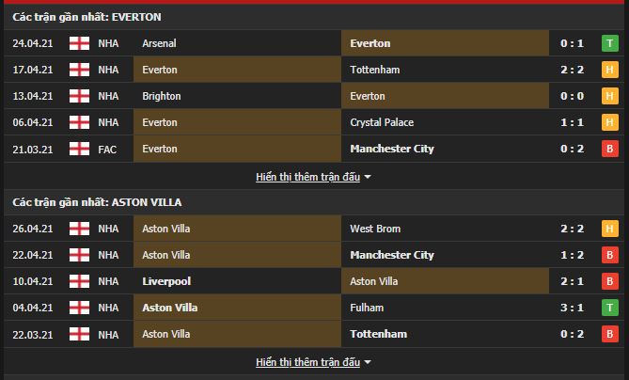
Task: Open the Arsenal team link
Action: coord(159,43)
